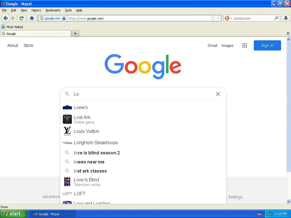Open the DuckDuckGo search engine selector

tap(228, 18)
